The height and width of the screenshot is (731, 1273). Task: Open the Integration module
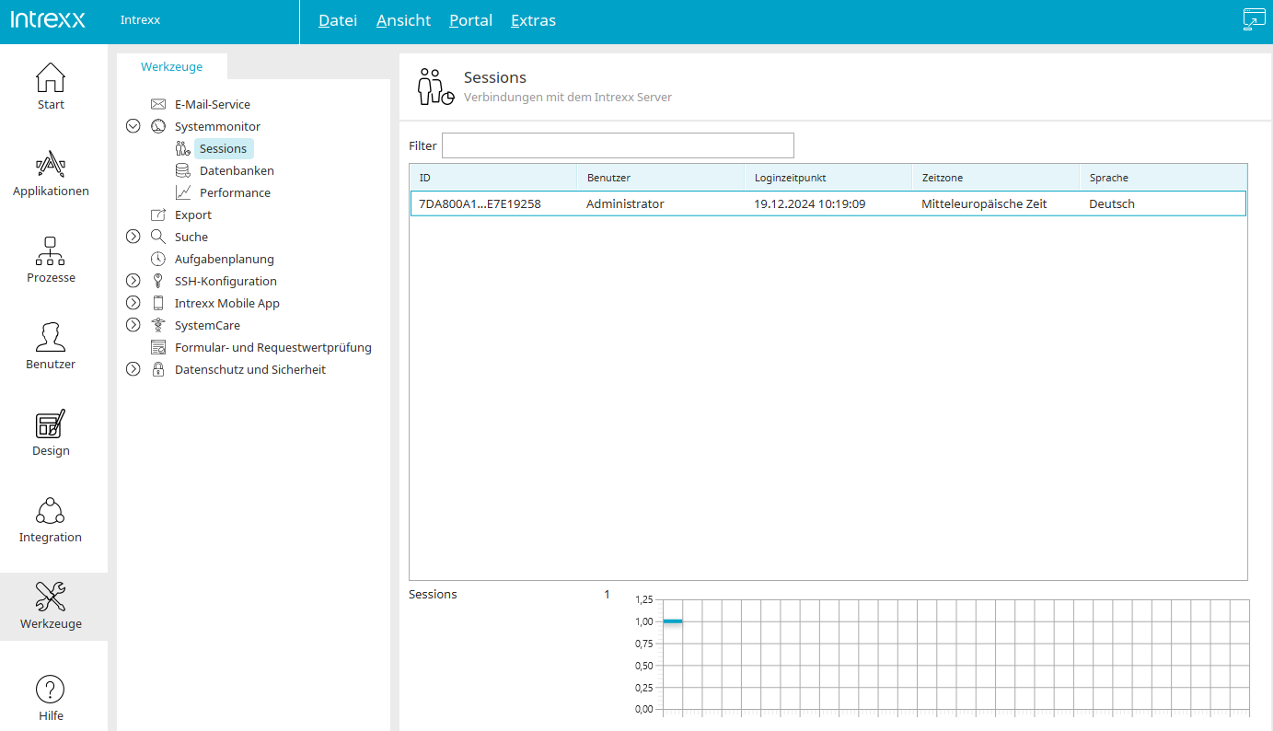click(x=51, y=518)
